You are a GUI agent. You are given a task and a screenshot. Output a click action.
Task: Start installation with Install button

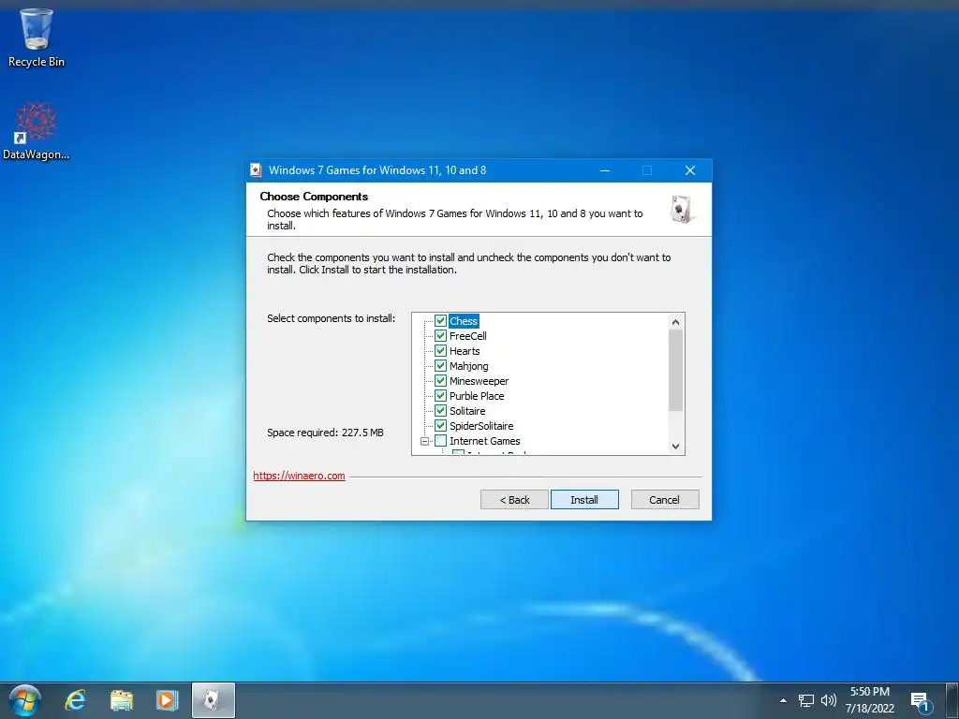(x=584, y=500)
